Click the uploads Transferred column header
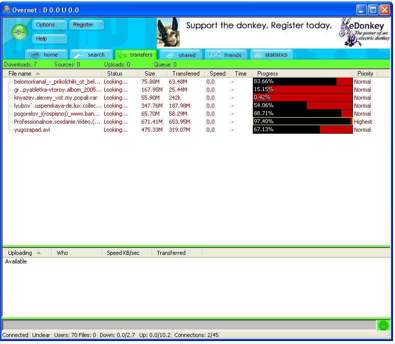The image size is (395, 344). [x=177, y=253]
